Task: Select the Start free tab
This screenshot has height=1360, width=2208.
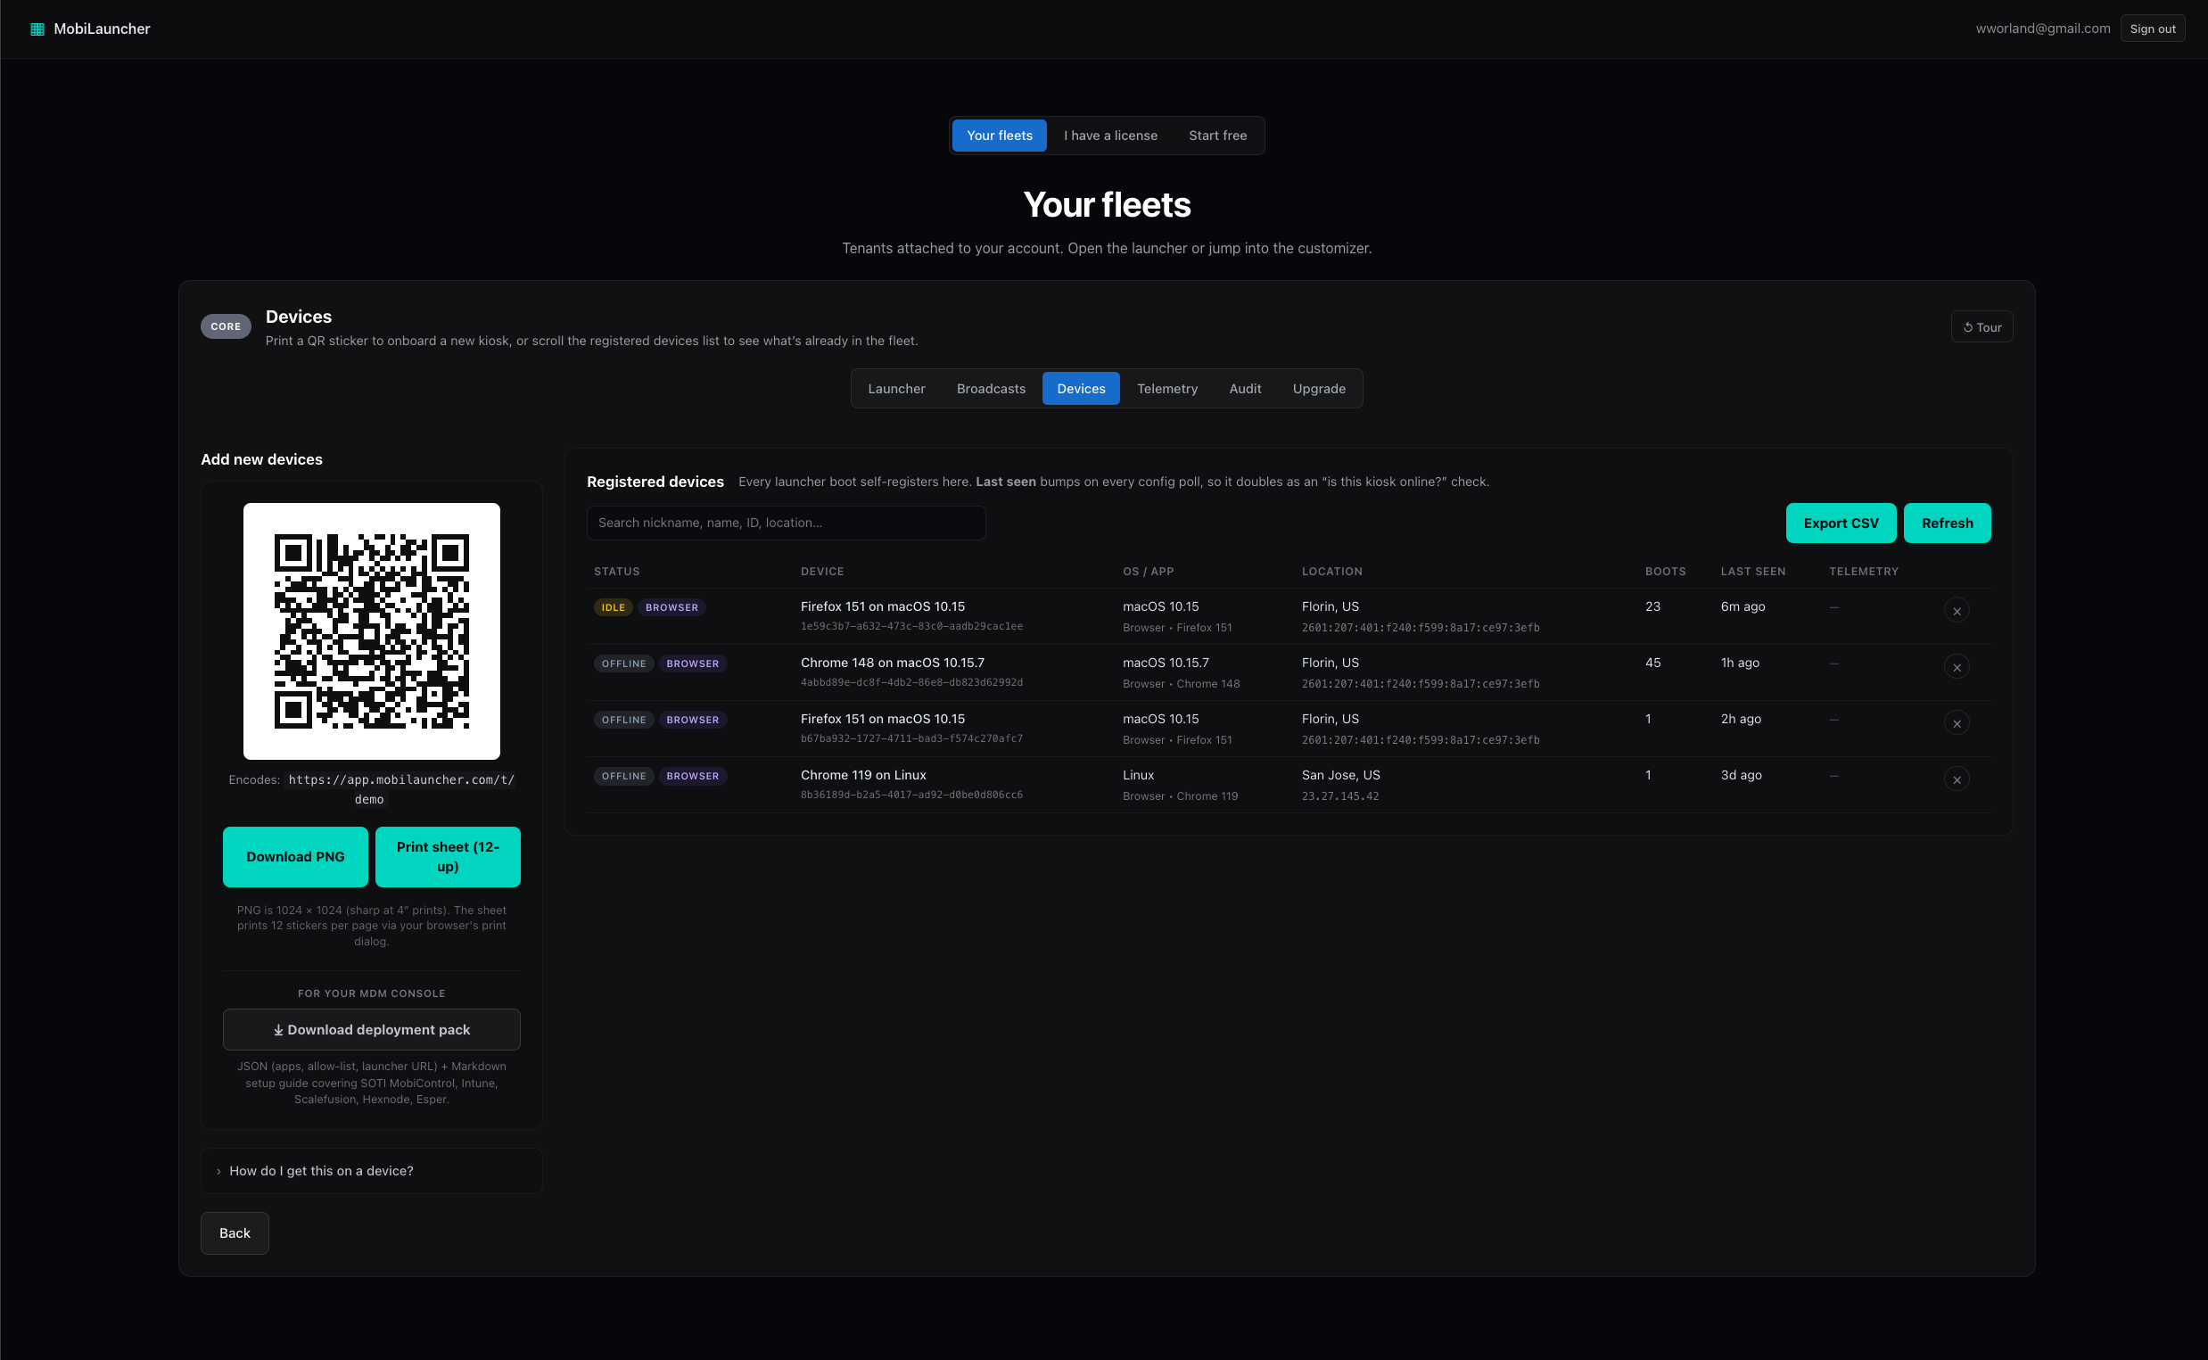Action: coord(1217,136)
